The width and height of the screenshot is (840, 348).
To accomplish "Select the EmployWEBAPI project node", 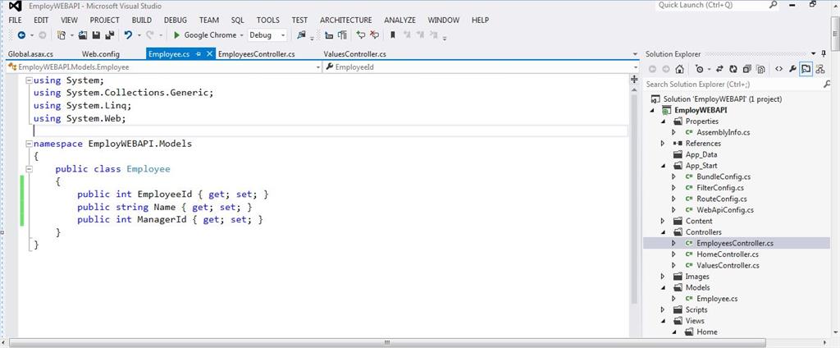I will point(701,111).
